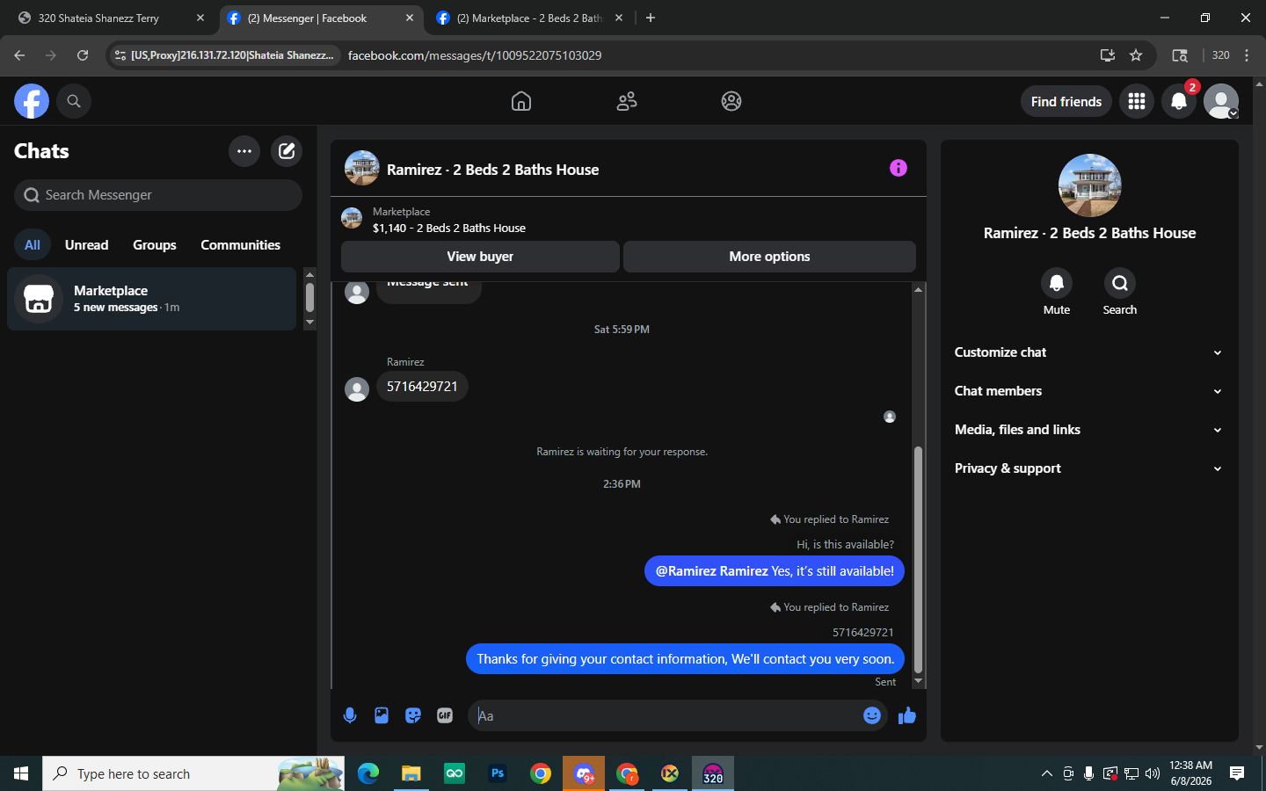
Task: Click the purple conversation info icon
Action: pyautogui.click(x=898, y=168)
